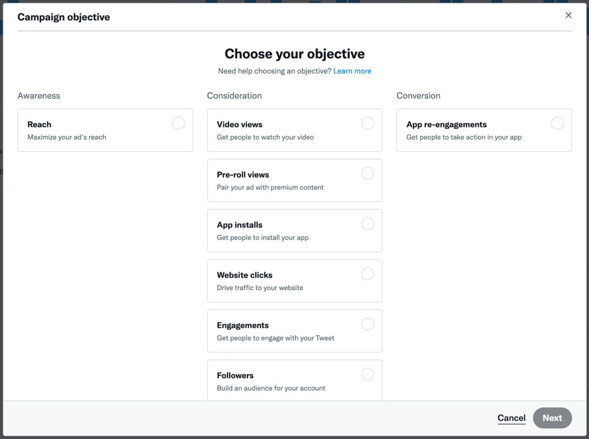Select the App re-engagements radio button
The width and height of the screenshot is (589, 439).
click(x=557, y=123)
